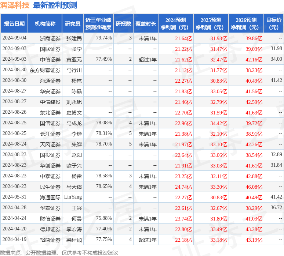Click the 2026预测净利润 column header
Image resolution: width=284 pixels, height=256 pixels.
coord(246,24)
